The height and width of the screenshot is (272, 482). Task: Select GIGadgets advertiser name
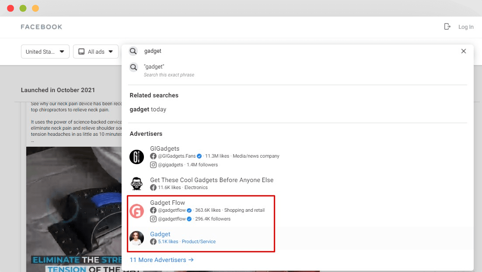click(165, 148)
